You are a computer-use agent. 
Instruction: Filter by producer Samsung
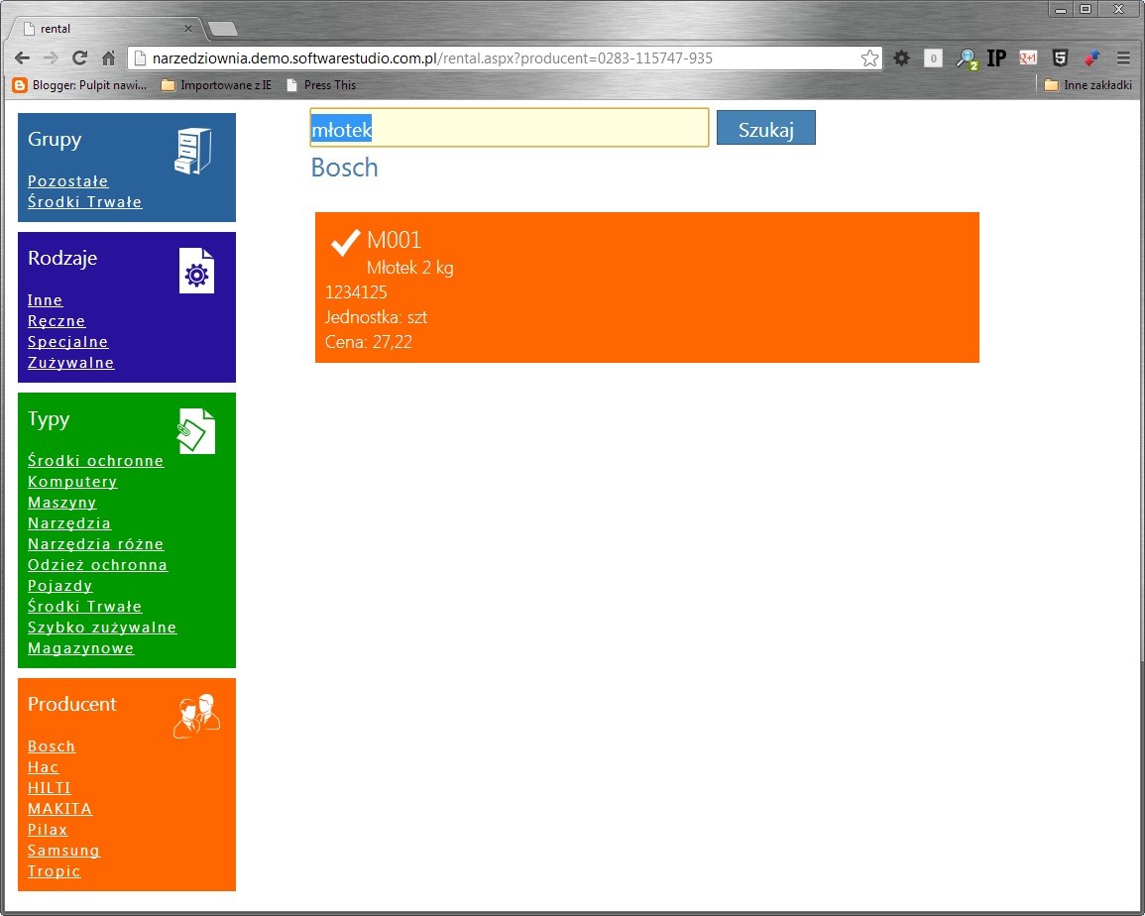pos(63,851)
